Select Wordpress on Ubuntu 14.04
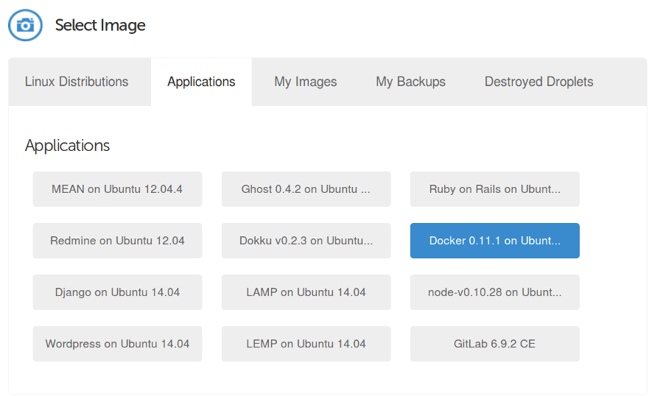The image size is (663, 396). (118, 344)
